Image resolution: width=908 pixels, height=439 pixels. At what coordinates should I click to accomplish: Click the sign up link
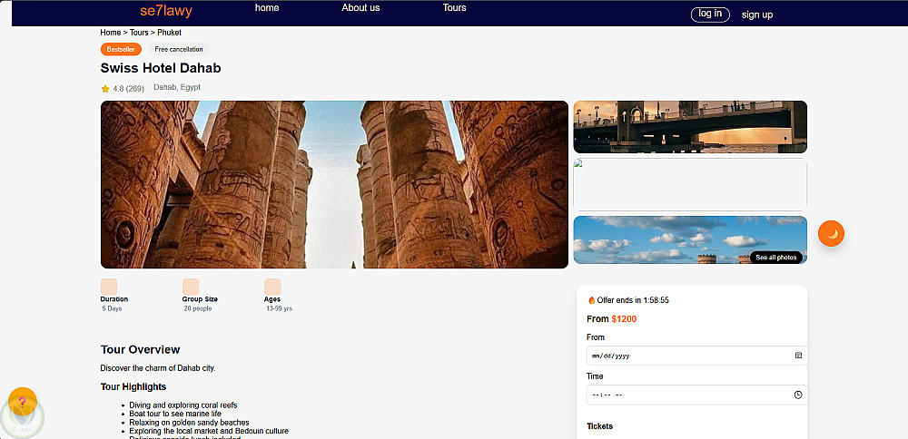tap(757, 15)
